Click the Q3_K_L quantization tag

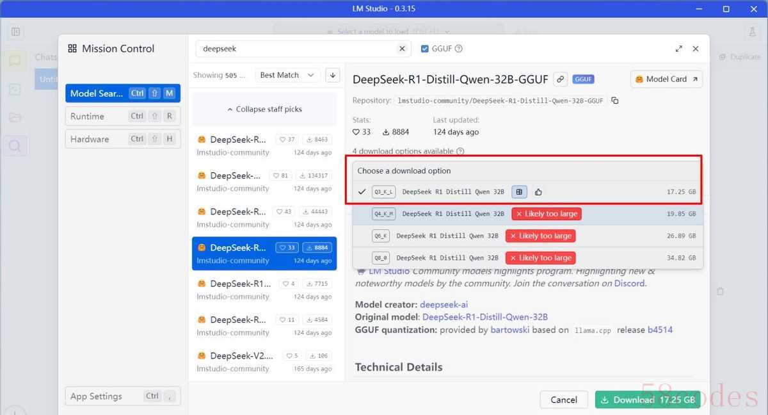click(x=384, y=191)
